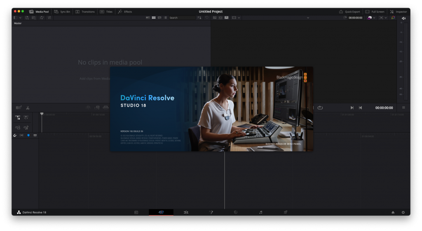Click the boring detector icon
Image resolution: width=422 pixels, height=231 pixels.
click(x=19, y=107)
